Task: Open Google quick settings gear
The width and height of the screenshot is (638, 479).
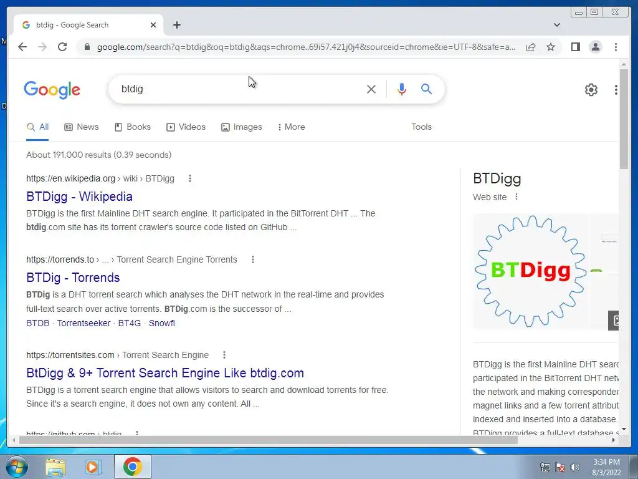Action: (x=591, y=90)
